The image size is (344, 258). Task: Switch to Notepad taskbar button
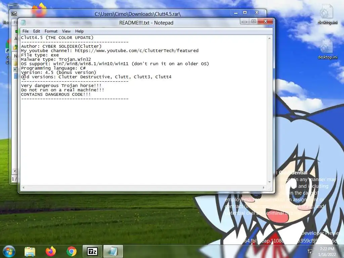113,251
